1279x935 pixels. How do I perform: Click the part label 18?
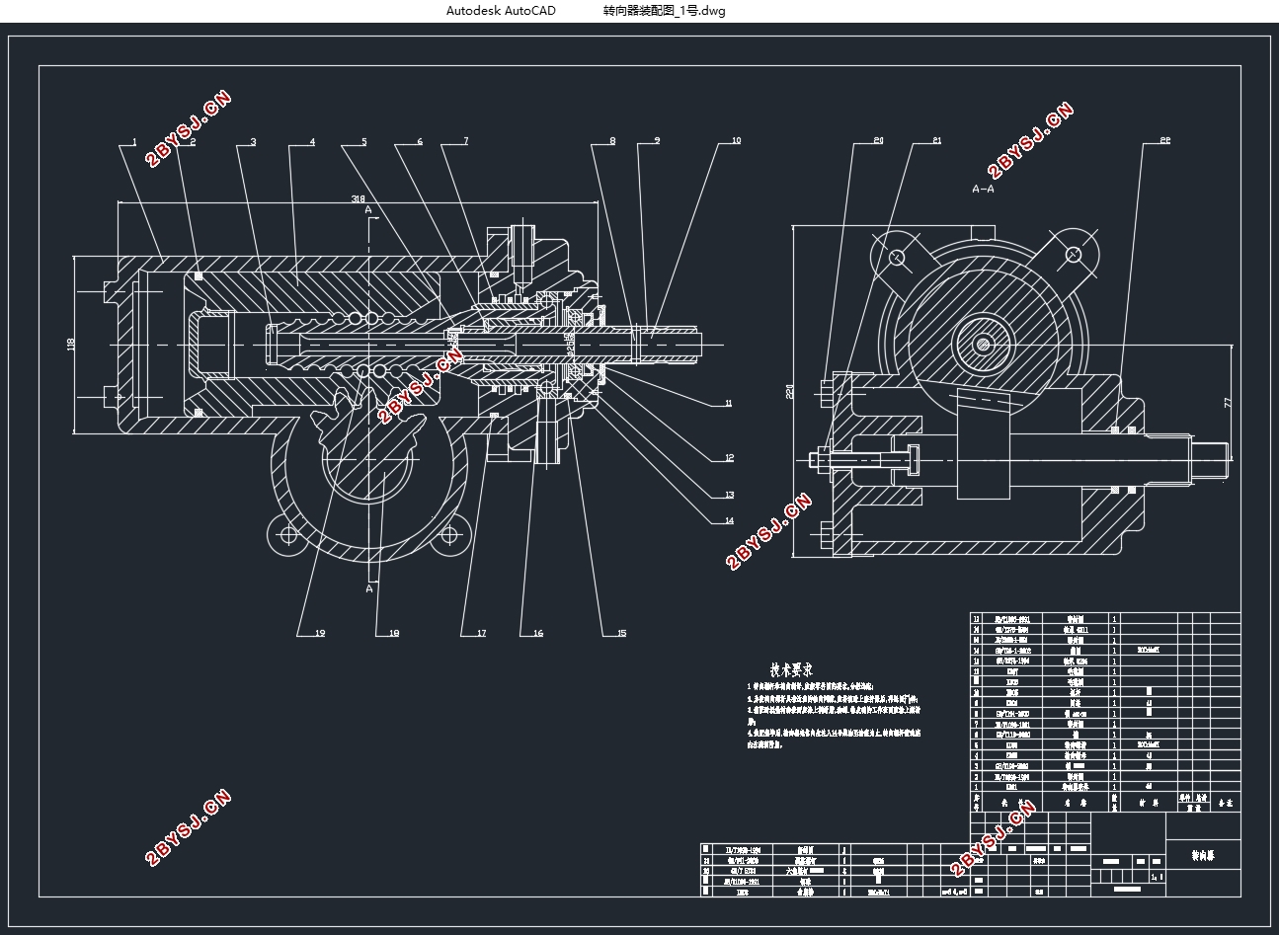point(393,634)
